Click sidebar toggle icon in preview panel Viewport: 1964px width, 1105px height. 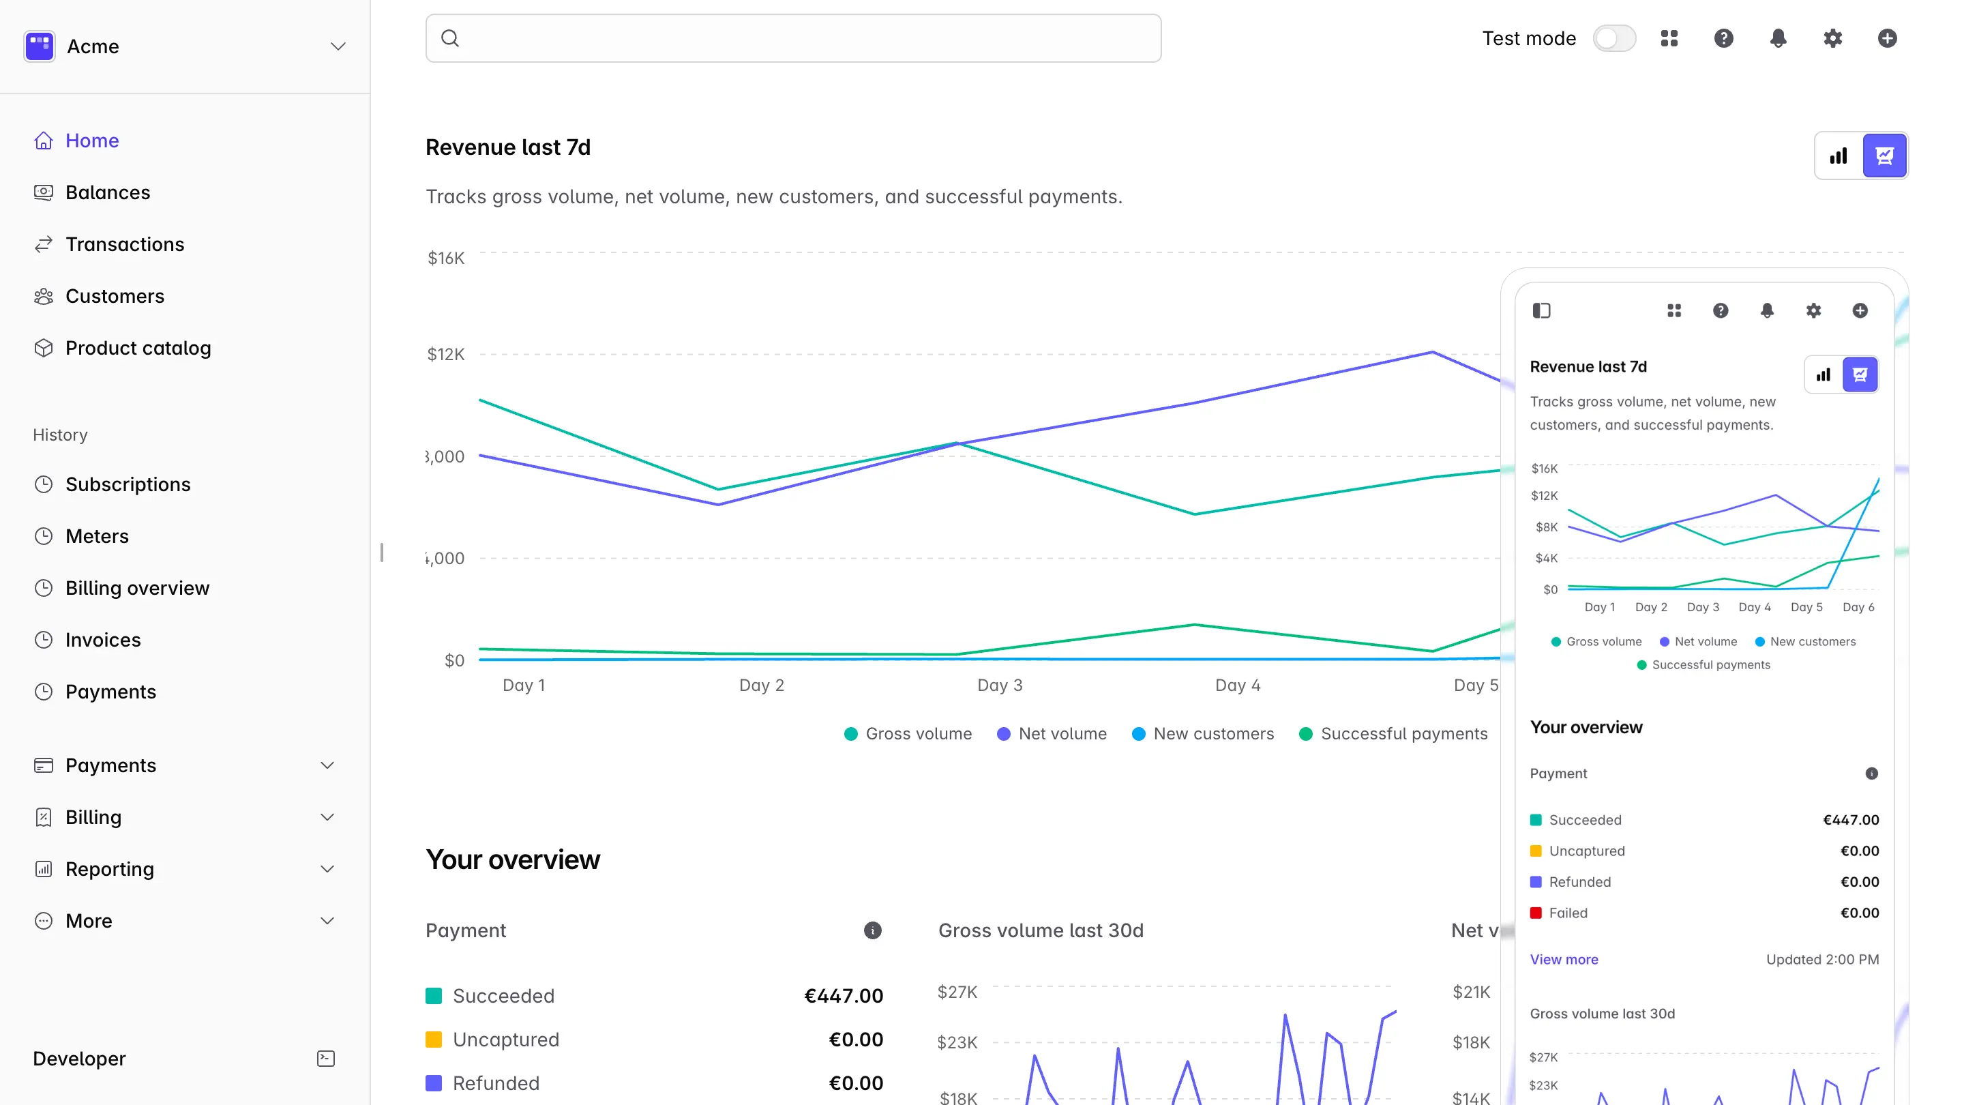click(1541, 310)
